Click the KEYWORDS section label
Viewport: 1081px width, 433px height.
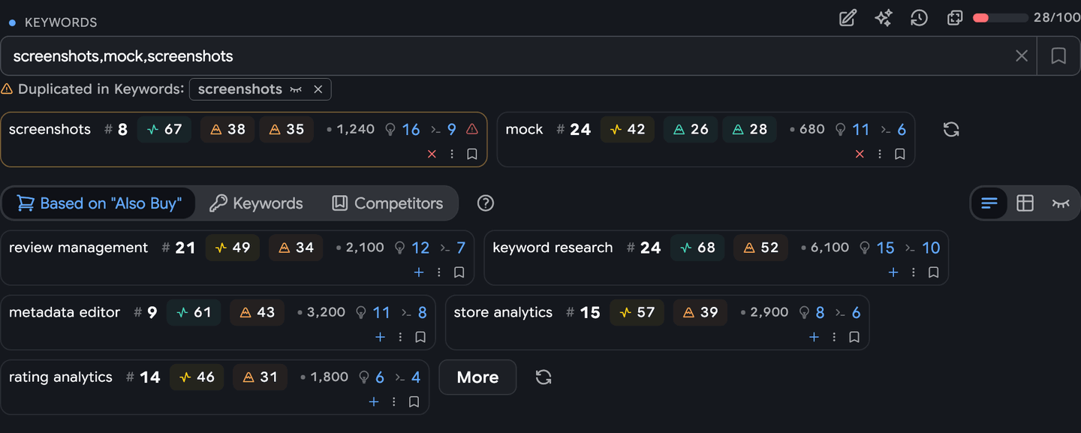[x=61, y=23]
